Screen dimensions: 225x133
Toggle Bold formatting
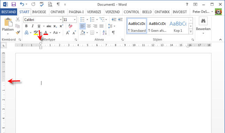26,26
